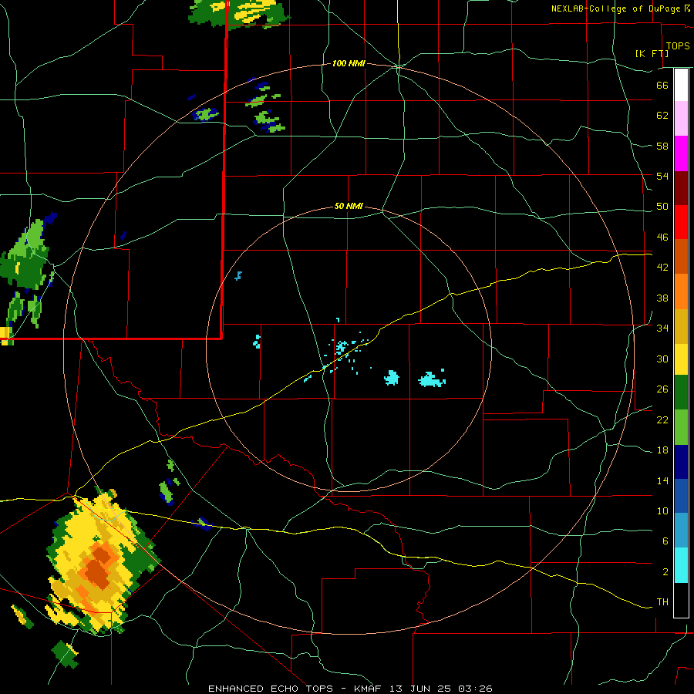Click the navy blue legend swatch

point(681,462)
